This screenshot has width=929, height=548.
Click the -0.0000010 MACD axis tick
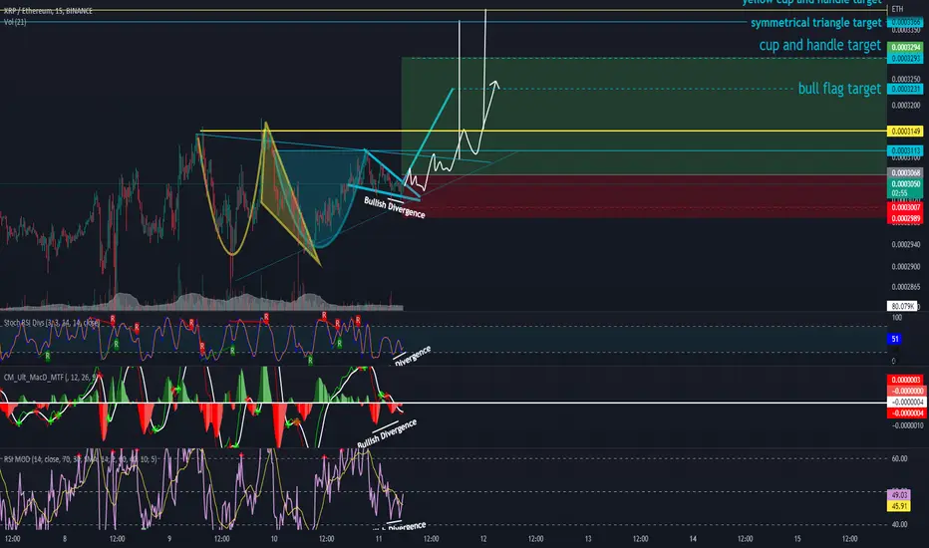[x=908, y=425]
